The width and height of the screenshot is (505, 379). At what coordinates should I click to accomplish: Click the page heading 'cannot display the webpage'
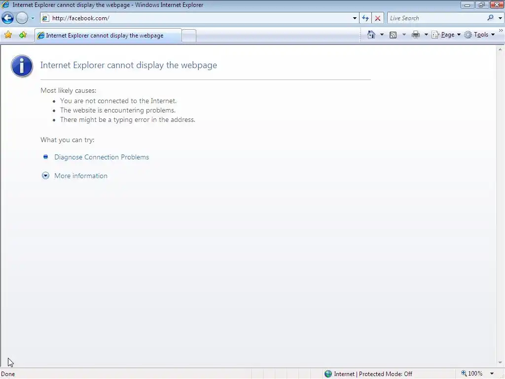129,65
